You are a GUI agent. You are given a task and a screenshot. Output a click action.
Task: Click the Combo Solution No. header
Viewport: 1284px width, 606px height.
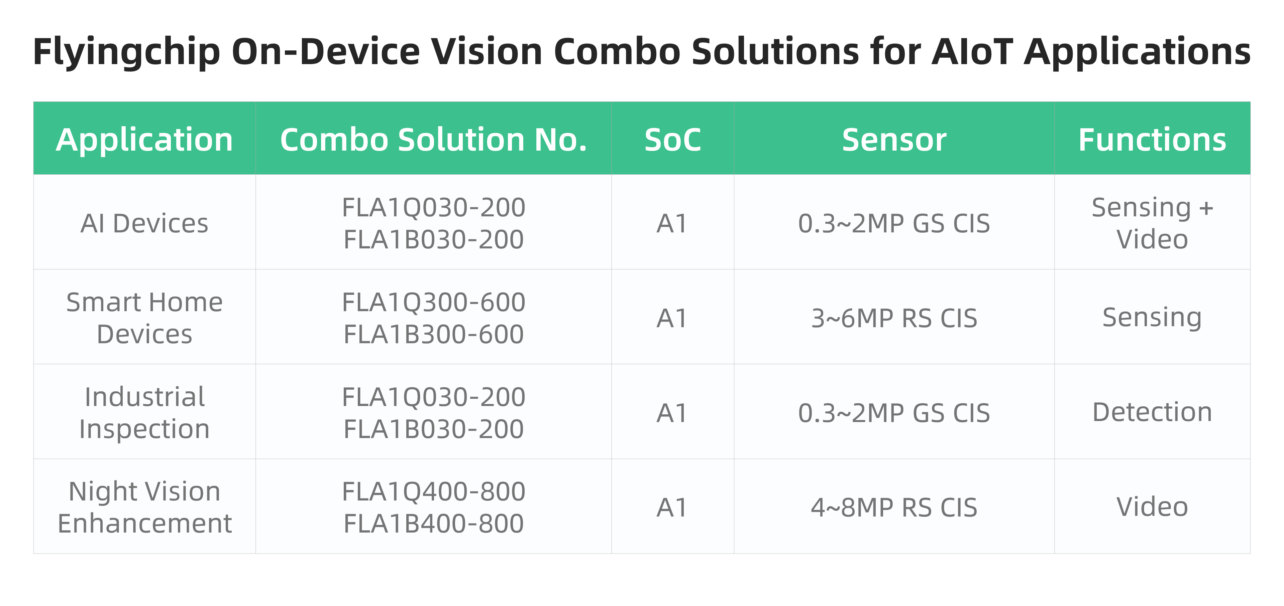click(x=434, y=139)
